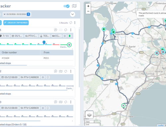Click trip 3 date chip 05/13 08:00
The width and height of the screenshot is (166, 127).
click(x=10, y=108)
